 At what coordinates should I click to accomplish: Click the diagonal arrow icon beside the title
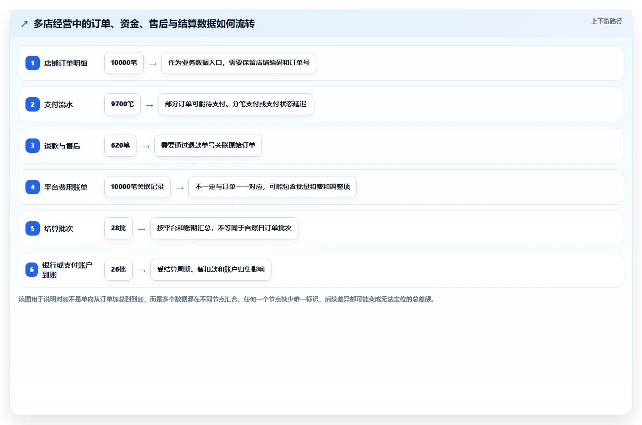coord(25,24)
